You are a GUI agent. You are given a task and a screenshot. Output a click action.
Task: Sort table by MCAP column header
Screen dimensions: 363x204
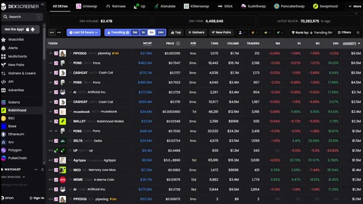[147, 43]
